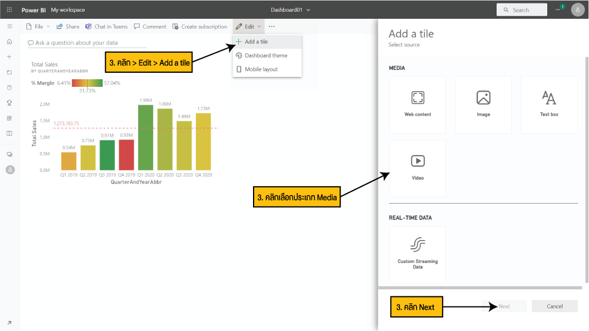The height and width of the screenshot is (331, 589).
Task: Click the tallest Q1 2020 bar
Action: click(145, 137)
